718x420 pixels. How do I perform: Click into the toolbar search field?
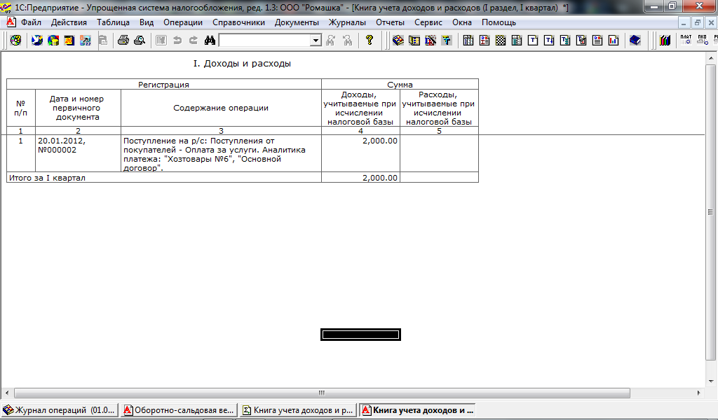(x=264, y=41)
